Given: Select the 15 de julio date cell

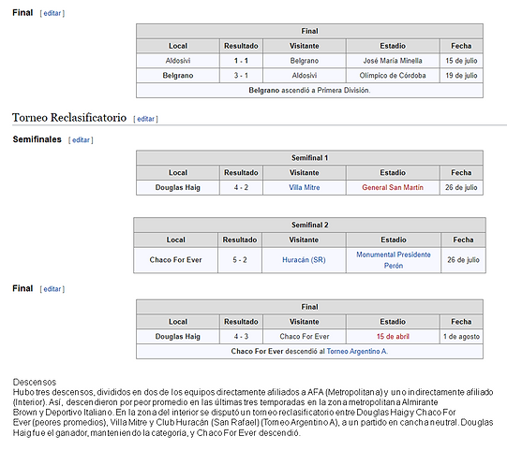Looking at the screenshot, I should (461, 61).
